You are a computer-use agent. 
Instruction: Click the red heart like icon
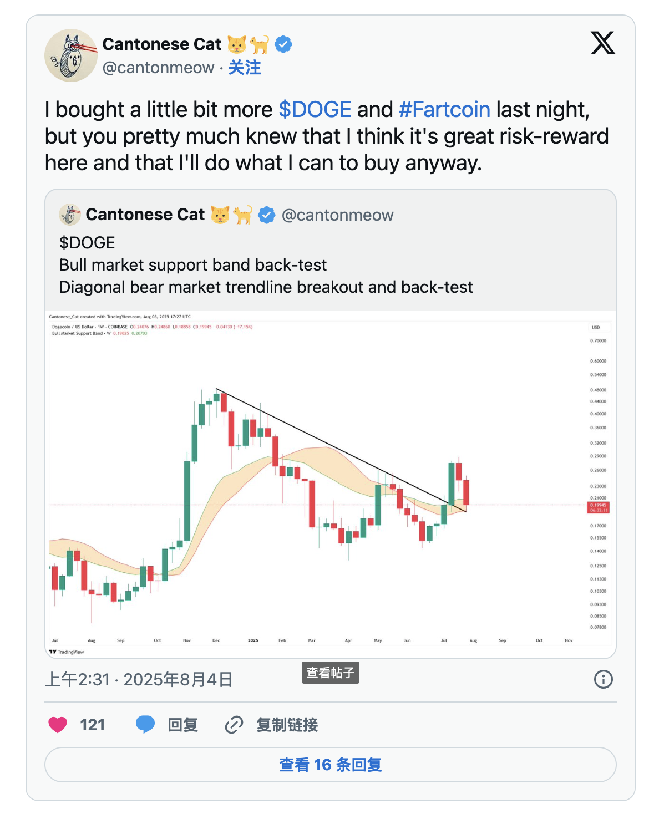pyautogui.click(x=58, y=725)
